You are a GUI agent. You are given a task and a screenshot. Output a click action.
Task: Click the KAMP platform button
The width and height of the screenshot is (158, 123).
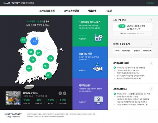pos(116,50)
